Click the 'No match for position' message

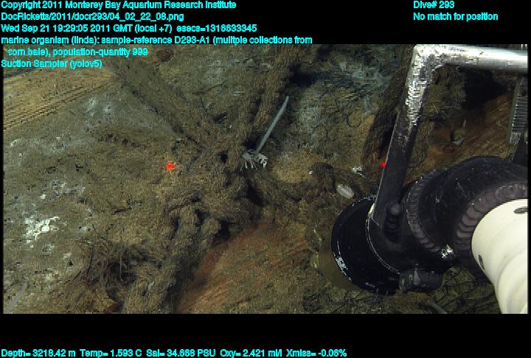pos(455,16)
